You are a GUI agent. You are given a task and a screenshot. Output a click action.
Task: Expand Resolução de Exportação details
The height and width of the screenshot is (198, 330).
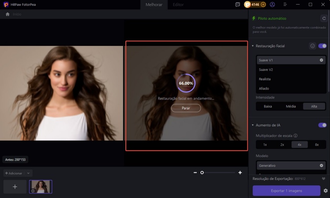(x=323, y=178)
